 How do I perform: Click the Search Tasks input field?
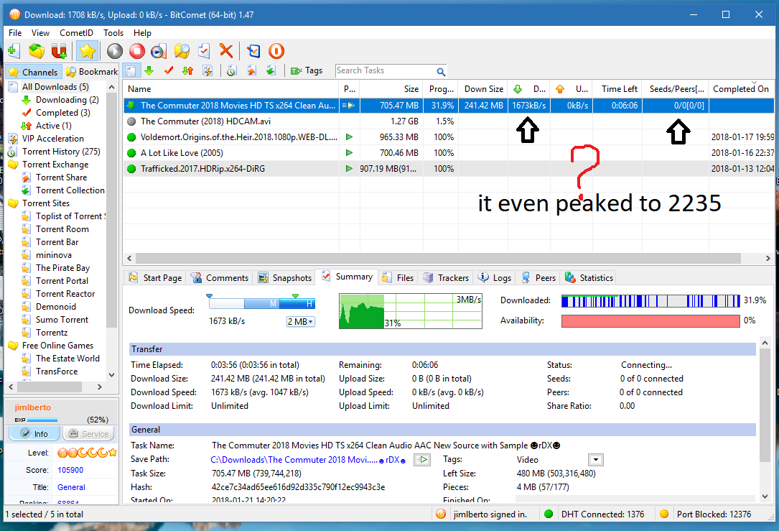pos(385,70)
